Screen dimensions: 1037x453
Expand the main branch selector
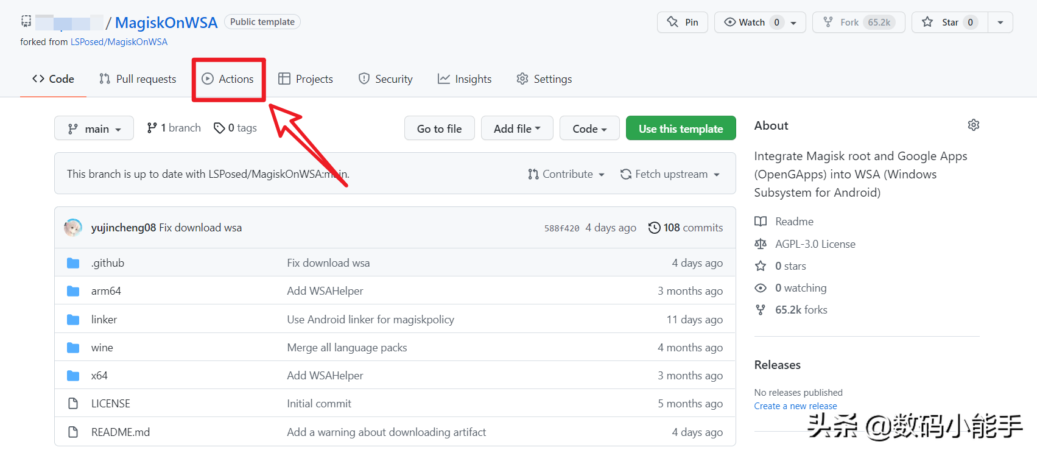[94, 128]
